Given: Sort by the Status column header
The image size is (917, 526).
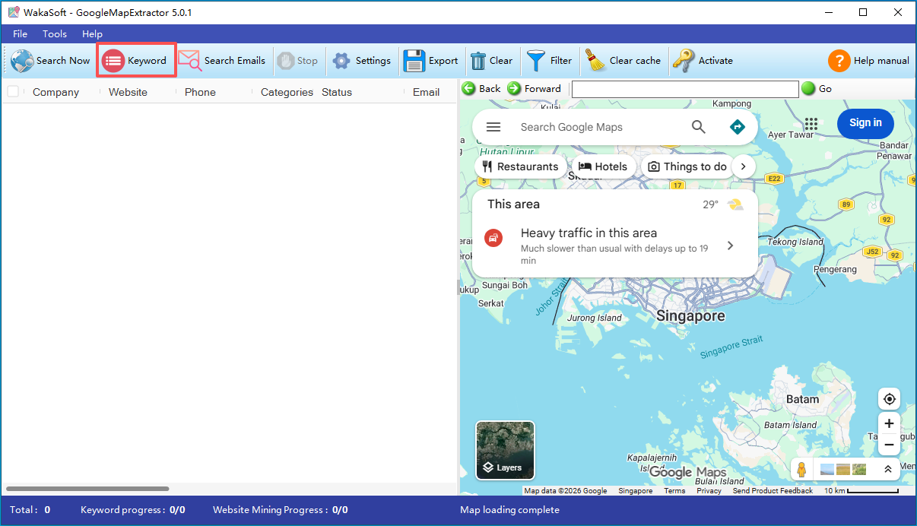Looking at the screenshot, I should tap(337, 92).
